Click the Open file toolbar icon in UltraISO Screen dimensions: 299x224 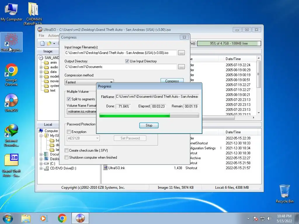49,43
